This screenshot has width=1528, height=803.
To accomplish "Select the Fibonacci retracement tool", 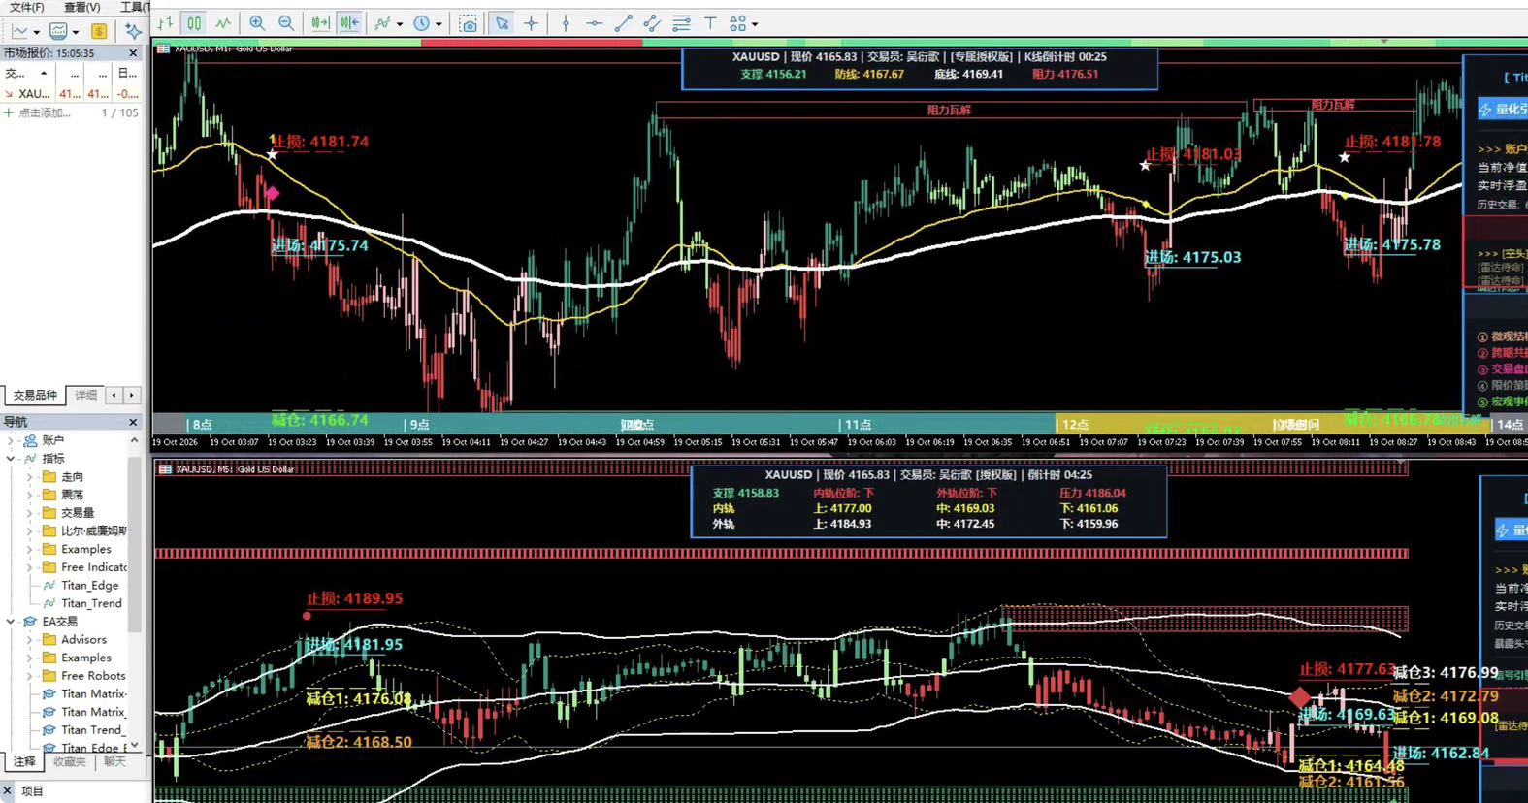I will (681, 23).
